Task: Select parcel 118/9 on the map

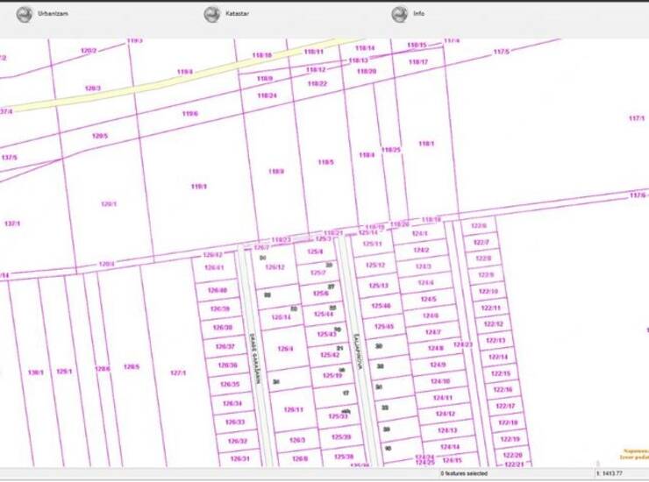Action: (276, 172)
